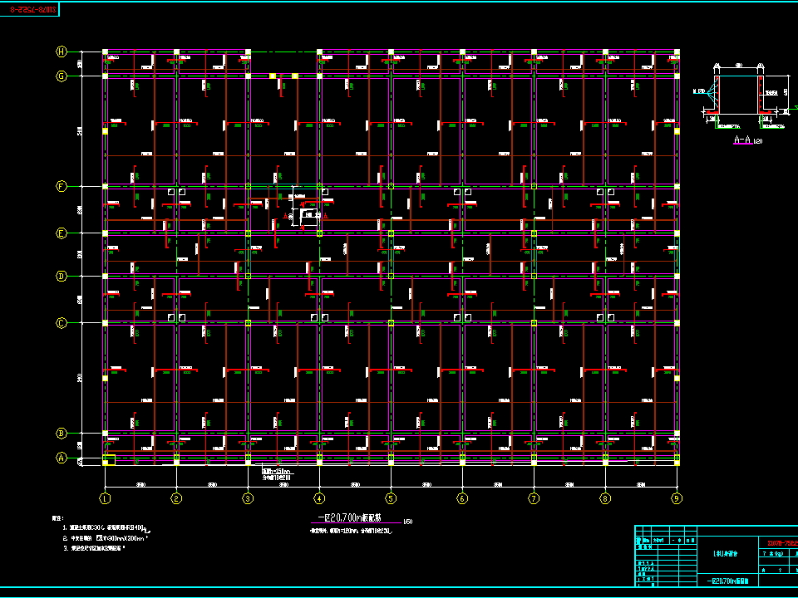Select column axis bubble 3
Image resolution: width=798 pixels, height=598 pixels.
[x=248, y=498]
